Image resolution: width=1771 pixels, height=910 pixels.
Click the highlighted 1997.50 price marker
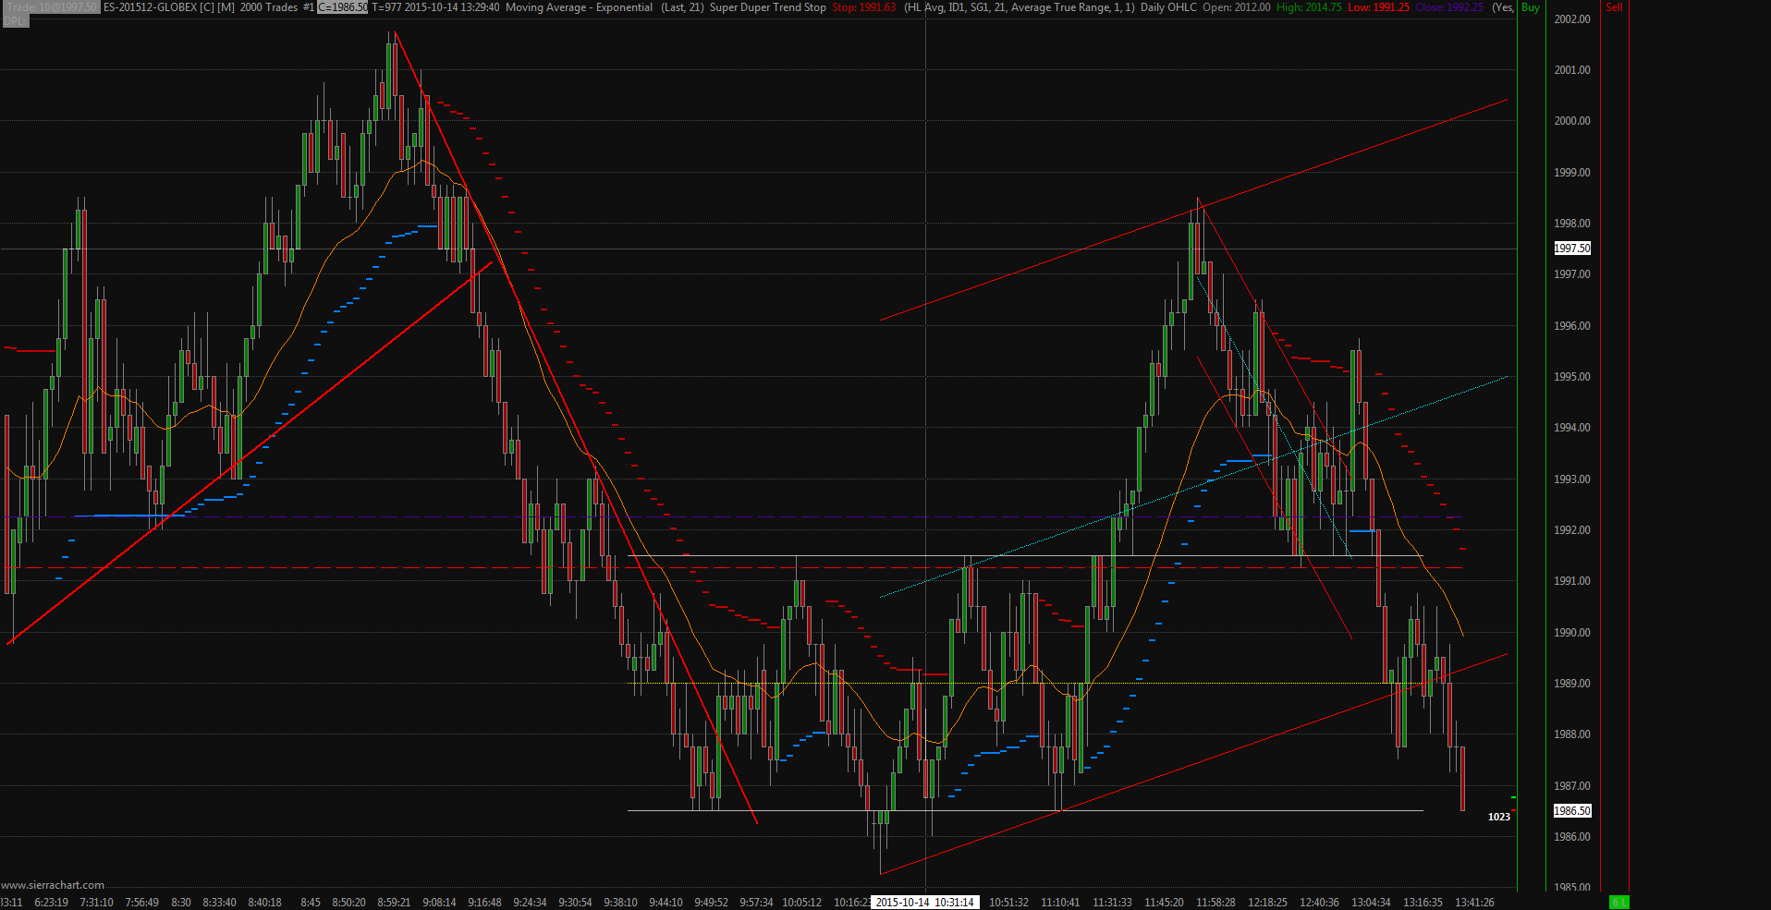[x=1572, y=249]
